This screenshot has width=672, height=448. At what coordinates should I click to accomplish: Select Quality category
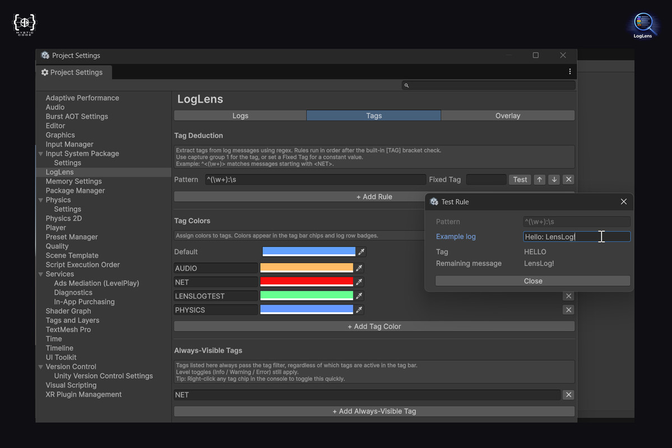click(x=57, y=246)
